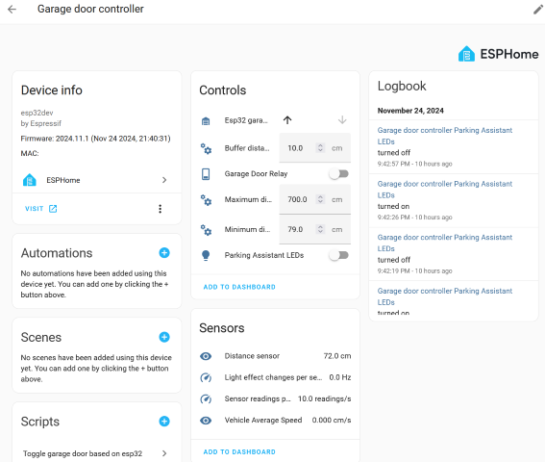Click the Vehicle Average Speed label
545x462 pixels.
[263, 421]
